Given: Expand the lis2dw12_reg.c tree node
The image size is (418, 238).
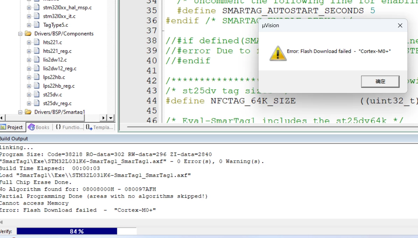Looking at the screenshot, I should click(x=29, y=69).
